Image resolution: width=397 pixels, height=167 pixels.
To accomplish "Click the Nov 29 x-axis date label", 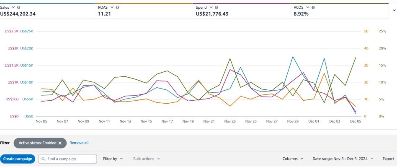I will [293, 121].
